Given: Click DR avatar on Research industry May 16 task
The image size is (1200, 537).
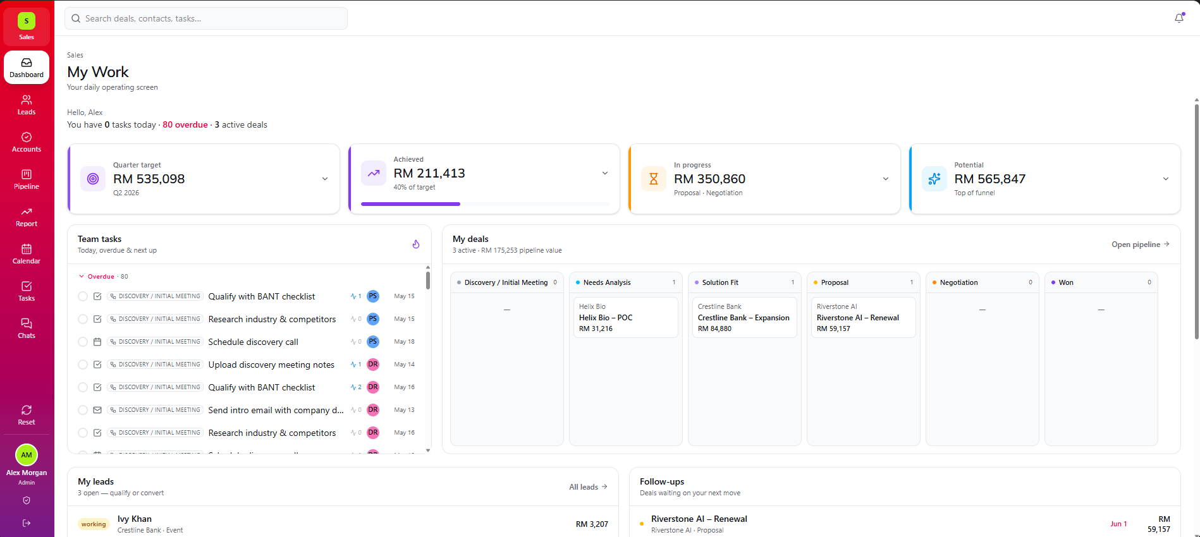Looking at the screenshot, I should [373, 433].
